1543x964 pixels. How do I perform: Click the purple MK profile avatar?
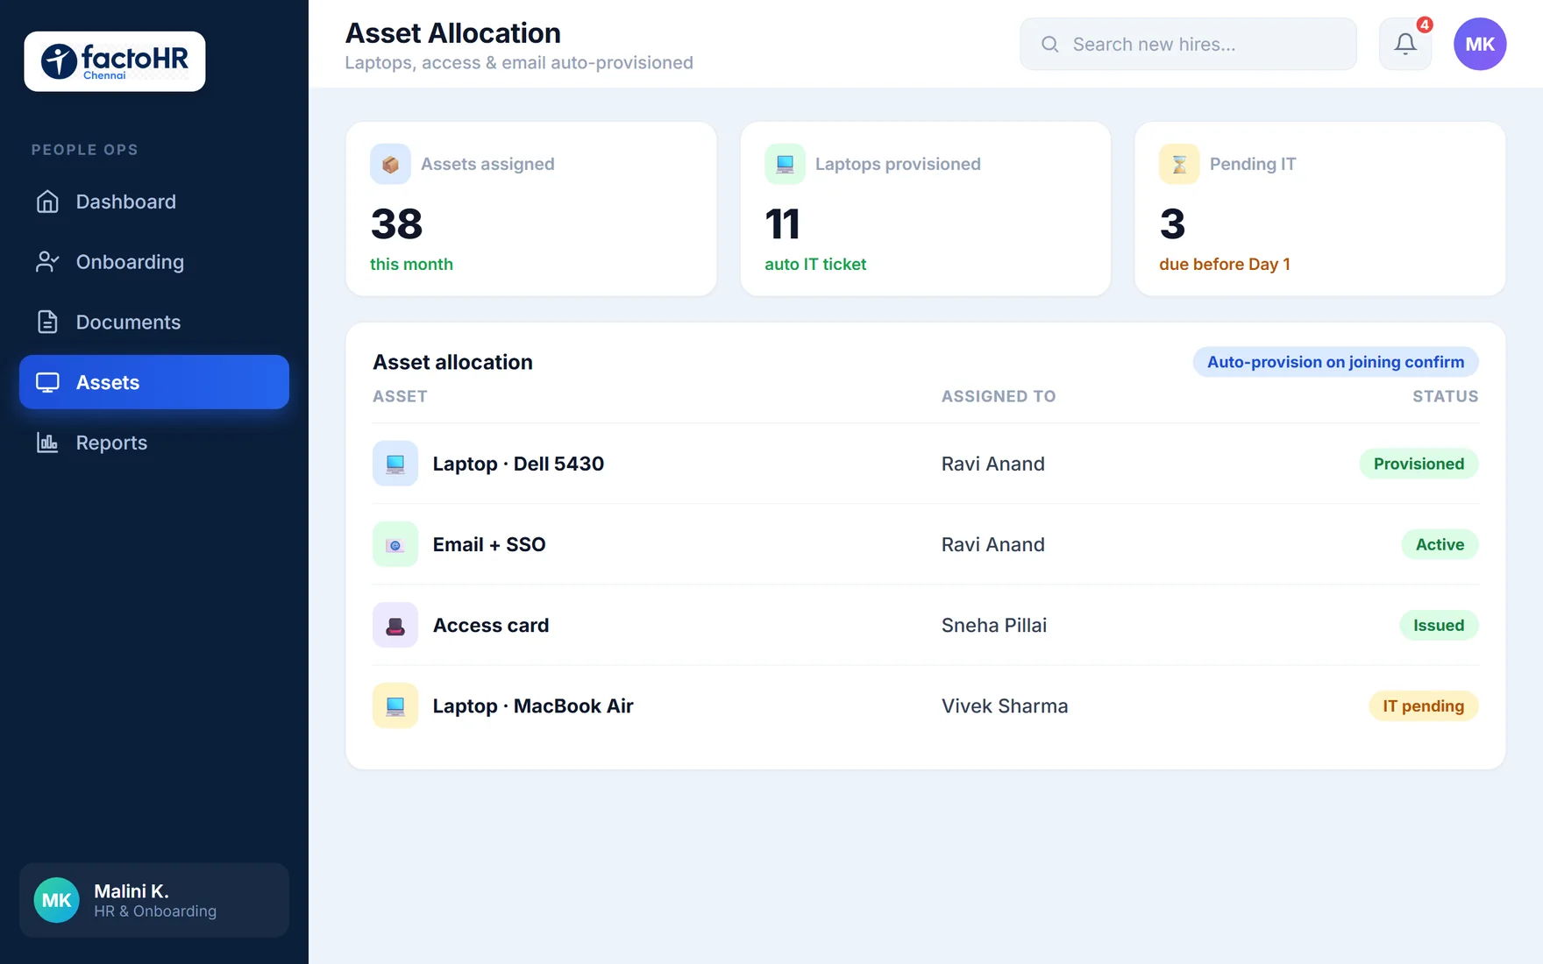pyautogui.click(x=1480, y=44)
